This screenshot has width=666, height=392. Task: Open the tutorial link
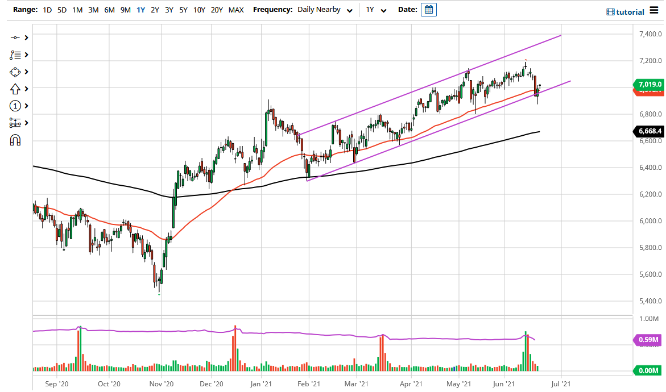pyautogui.click(x=630, y=12)
